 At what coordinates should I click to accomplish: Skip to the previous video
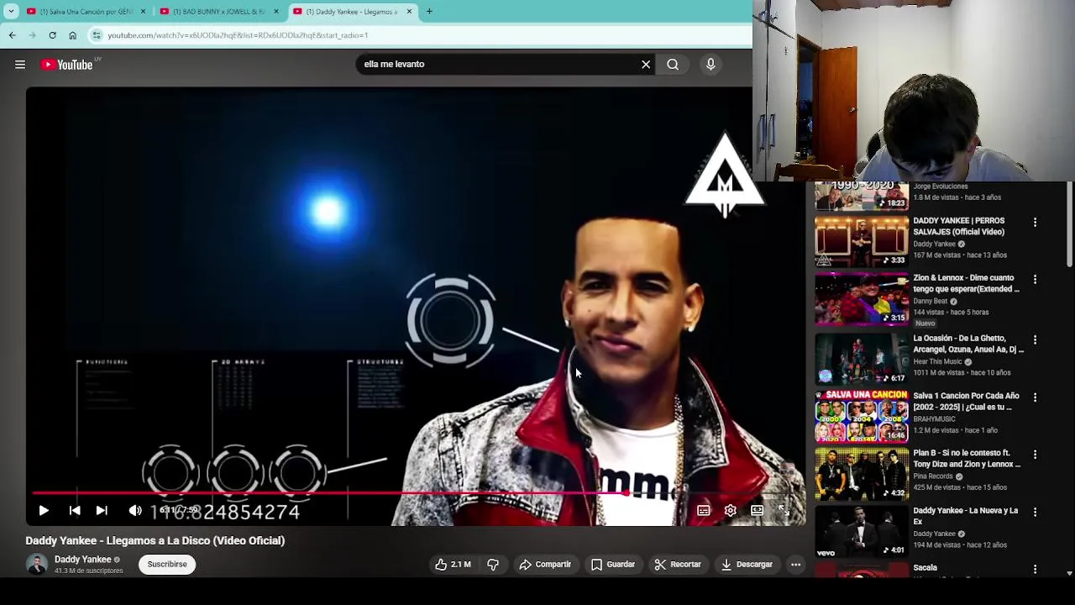(x=75, y=510)
